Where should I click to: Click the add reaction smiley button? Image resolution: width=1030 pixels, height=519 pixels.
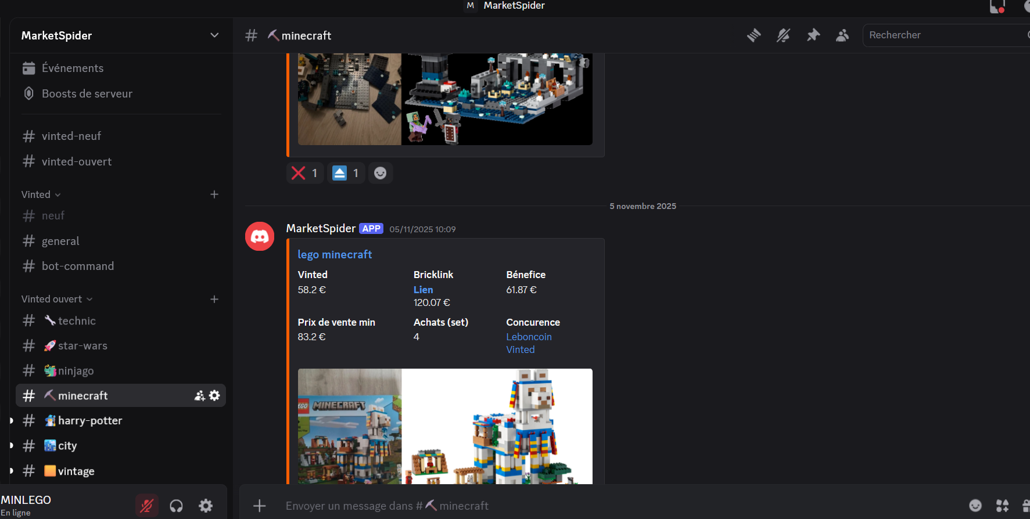point(380,173)
